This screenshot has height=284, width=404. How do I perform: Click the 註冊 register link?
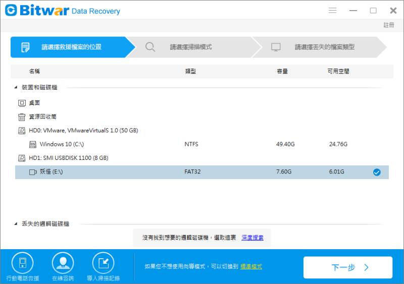[389, 25]
